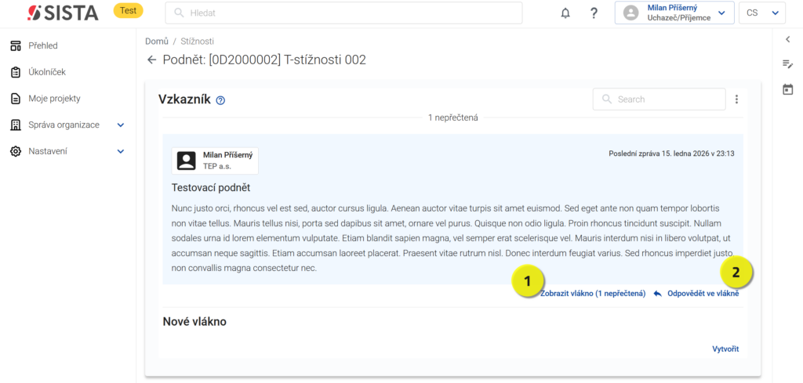Image resolution: width=803 pixels, height=383 pixels.
Task: Open Vzkazník three-dot options menu
Action: pos(736,99)
